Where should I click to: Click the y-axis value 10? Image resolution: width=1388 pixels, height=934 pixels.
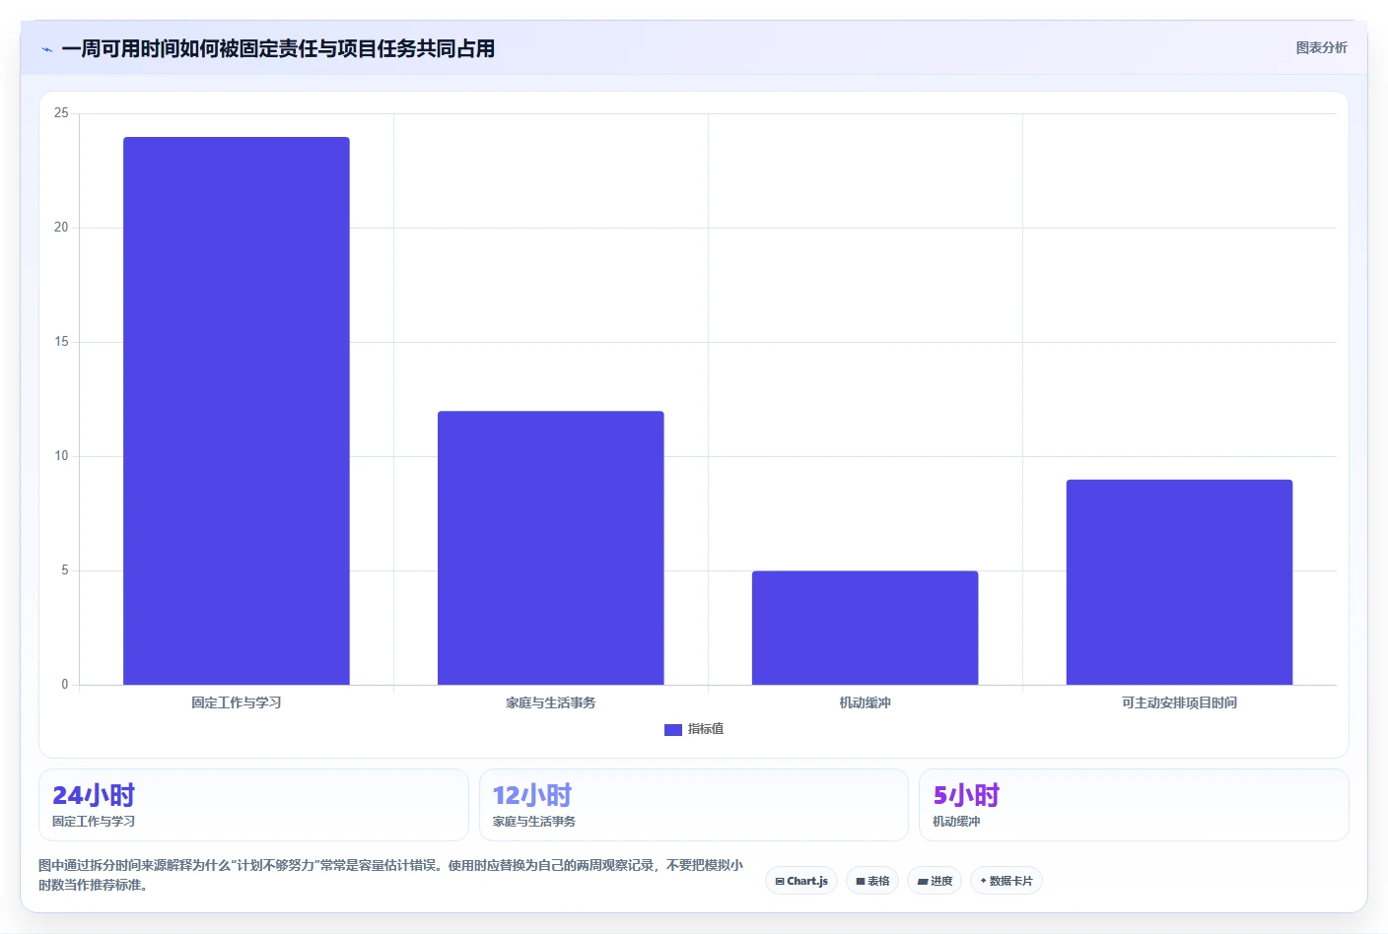[x=62, y=456]
